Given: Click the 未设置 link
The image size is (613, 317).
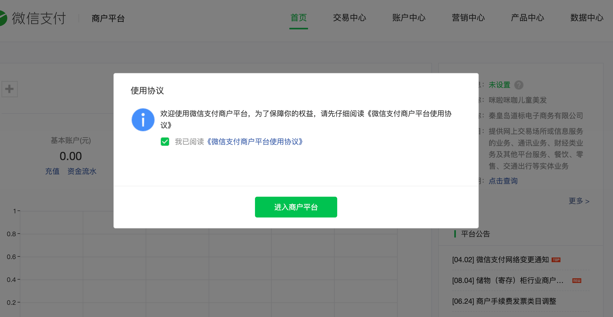Looking at the screenshot, I should pyautogui.click(x=500, y=85).
